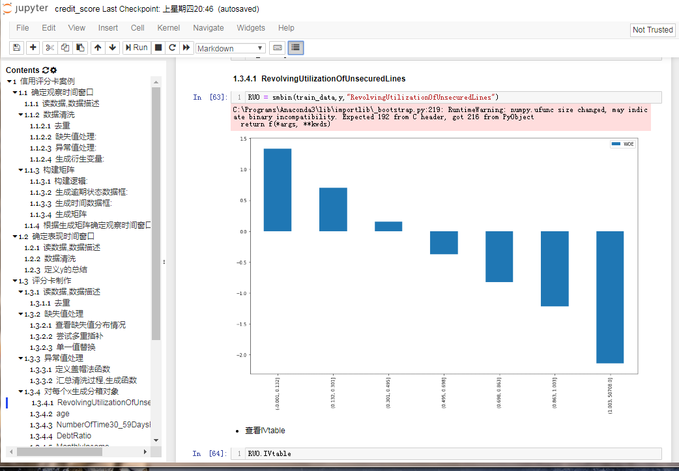The width and height of the screenshot is (679, 471).
Task: Open the Cell menu
Action: [137, 28]
